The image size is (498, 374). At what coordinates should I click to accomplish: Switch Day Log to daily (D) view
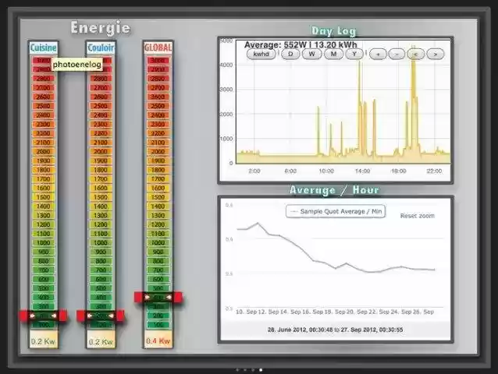[292, 55]
